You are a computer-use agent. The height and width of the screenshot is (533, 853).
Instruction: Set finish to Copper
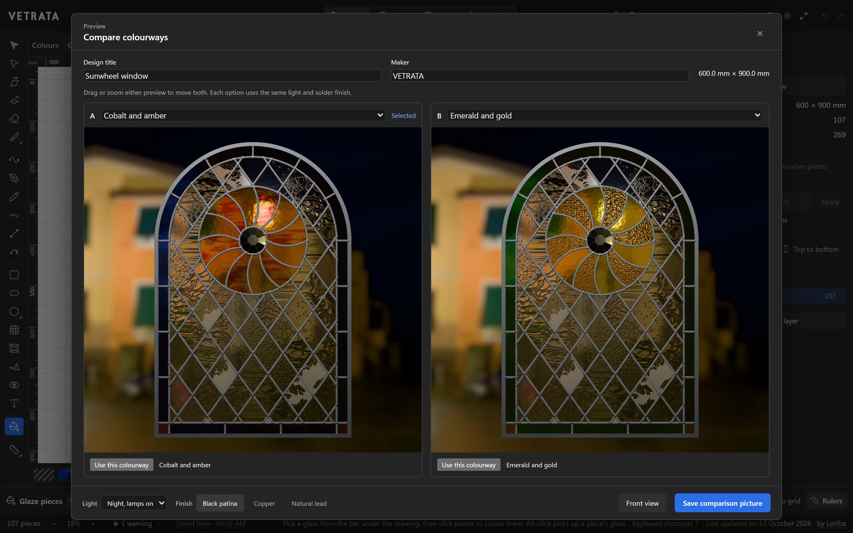[264, 503]
